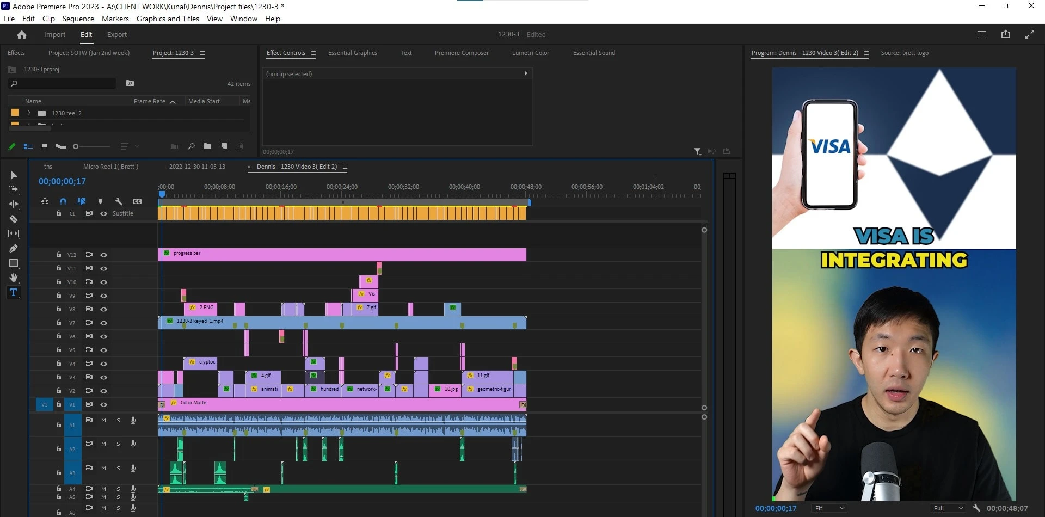Screen dimensions: 1045x517
Task: Go to Export workspace
Action: [x=117, y=34]
